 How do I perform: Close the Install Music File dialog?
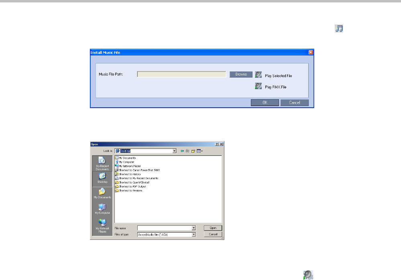311,53
